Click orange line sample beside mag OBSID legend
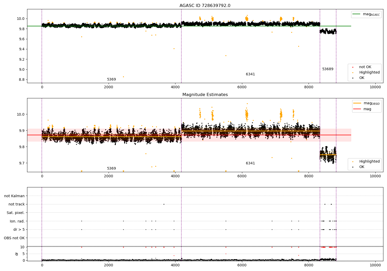This screenshot has height=271, width=387. click(357, 103)
